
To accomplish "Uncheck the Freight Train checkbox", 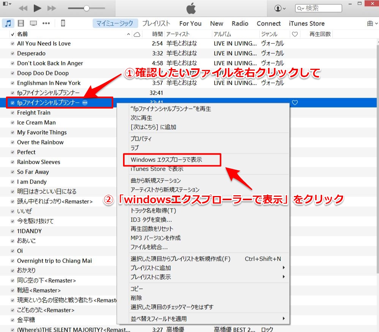I will (13, 113).
